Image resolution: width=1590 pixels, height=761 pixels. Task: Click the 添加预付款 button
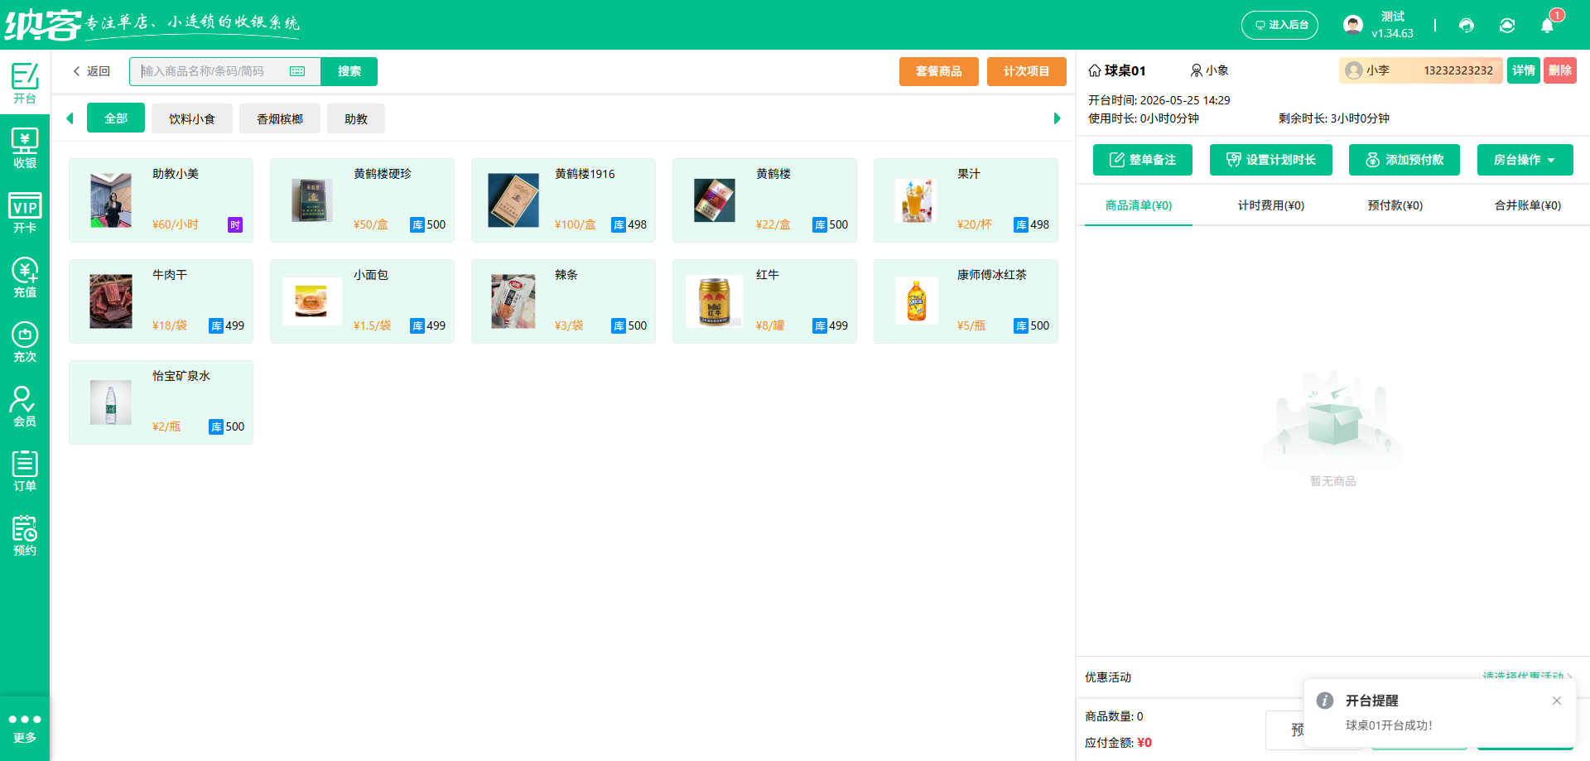click(1404, 160)
